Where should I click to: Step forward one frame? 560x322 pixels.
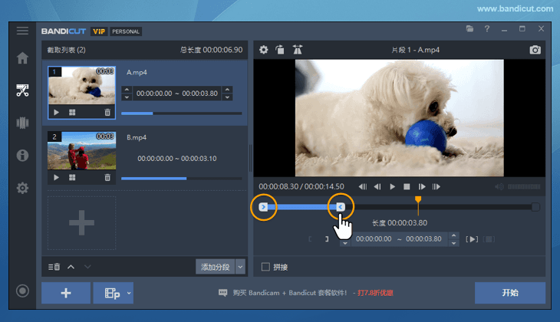pos(422,187)
